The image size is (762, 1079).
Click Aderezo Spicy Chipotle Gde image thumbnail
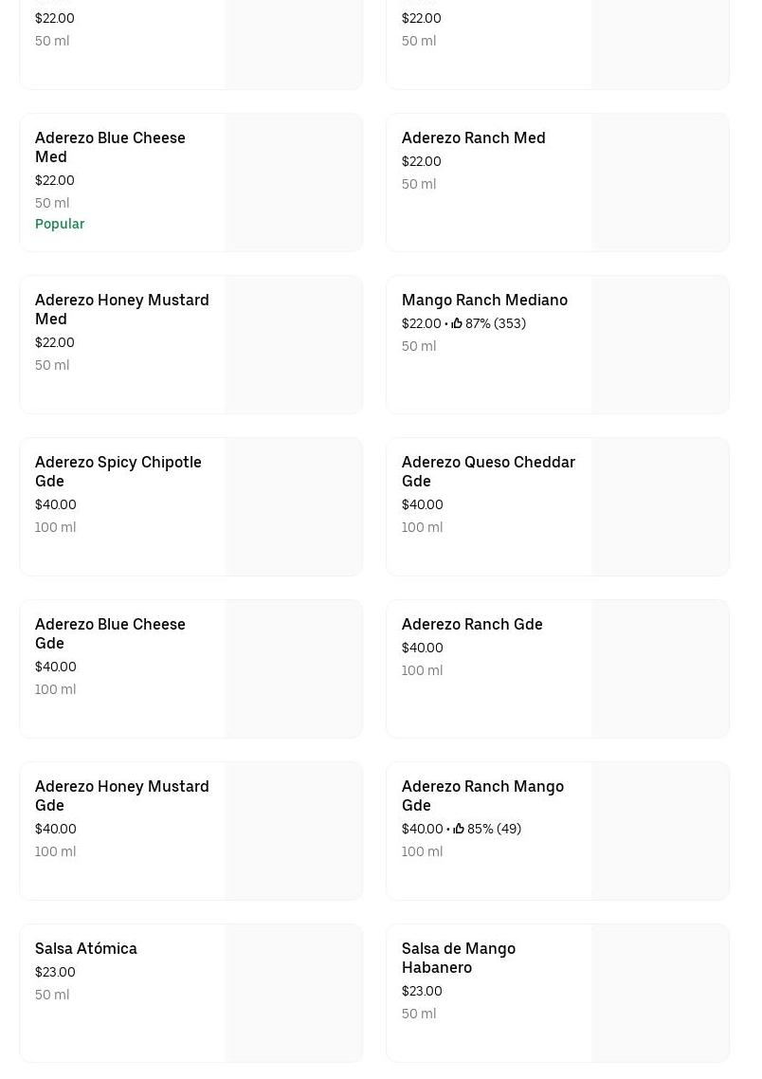pos(293,507)
